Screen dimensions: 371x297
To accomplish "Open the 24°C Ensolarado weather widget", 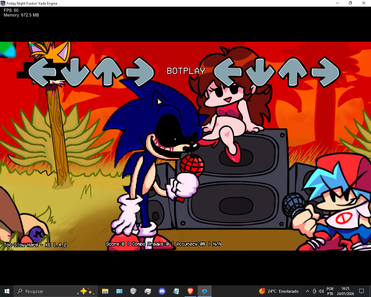I will point(279,291).
